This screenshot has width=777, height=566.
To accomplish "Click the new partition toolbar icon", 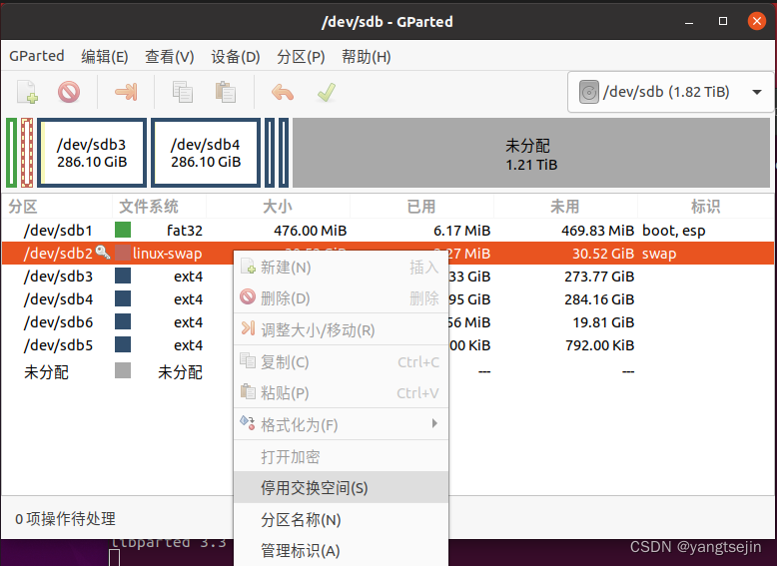I will [x=28, y=92].
